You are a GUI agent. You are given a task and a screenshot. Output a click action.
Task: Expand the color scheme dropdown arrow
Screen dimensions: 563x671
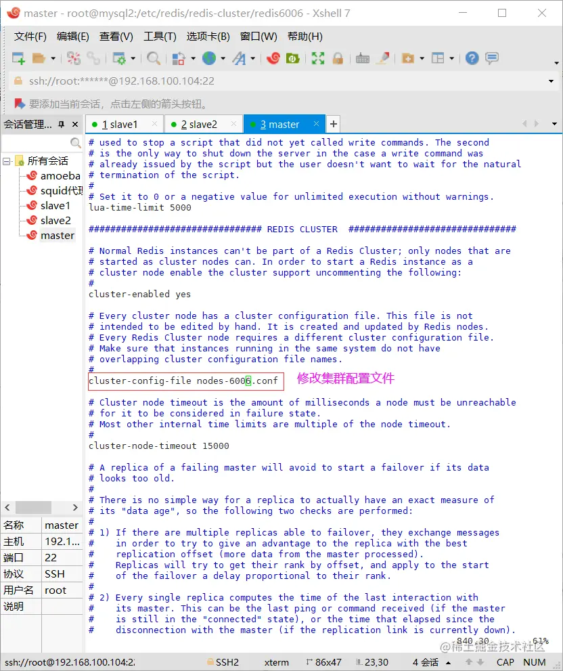(193, 58)
